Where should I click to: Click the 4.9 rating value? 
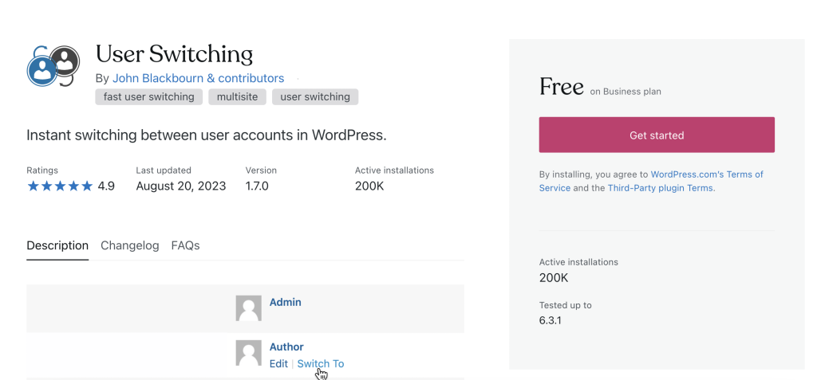[x=106, y=186]
